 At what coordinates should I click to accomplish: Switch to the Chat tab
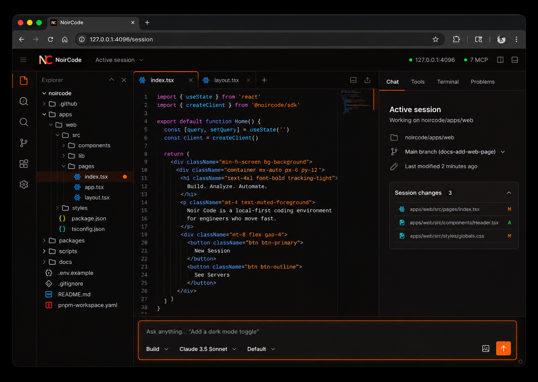pos(393,82)
